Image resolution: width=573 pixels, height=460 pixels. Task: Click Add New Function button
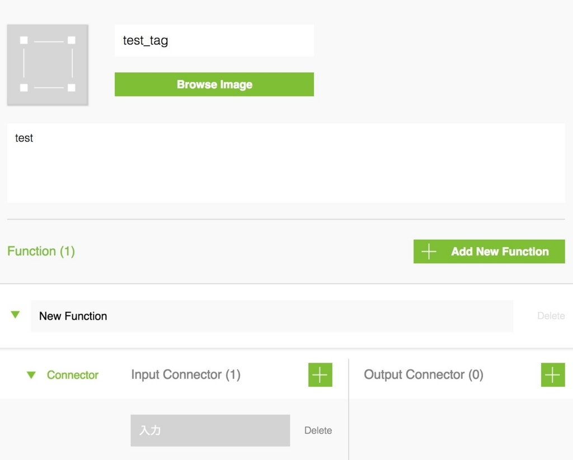(x=489, y=252)
